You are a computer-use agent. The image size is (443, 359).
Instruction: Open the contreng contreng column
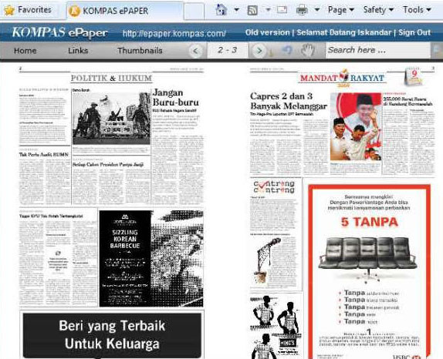(274, 187)
